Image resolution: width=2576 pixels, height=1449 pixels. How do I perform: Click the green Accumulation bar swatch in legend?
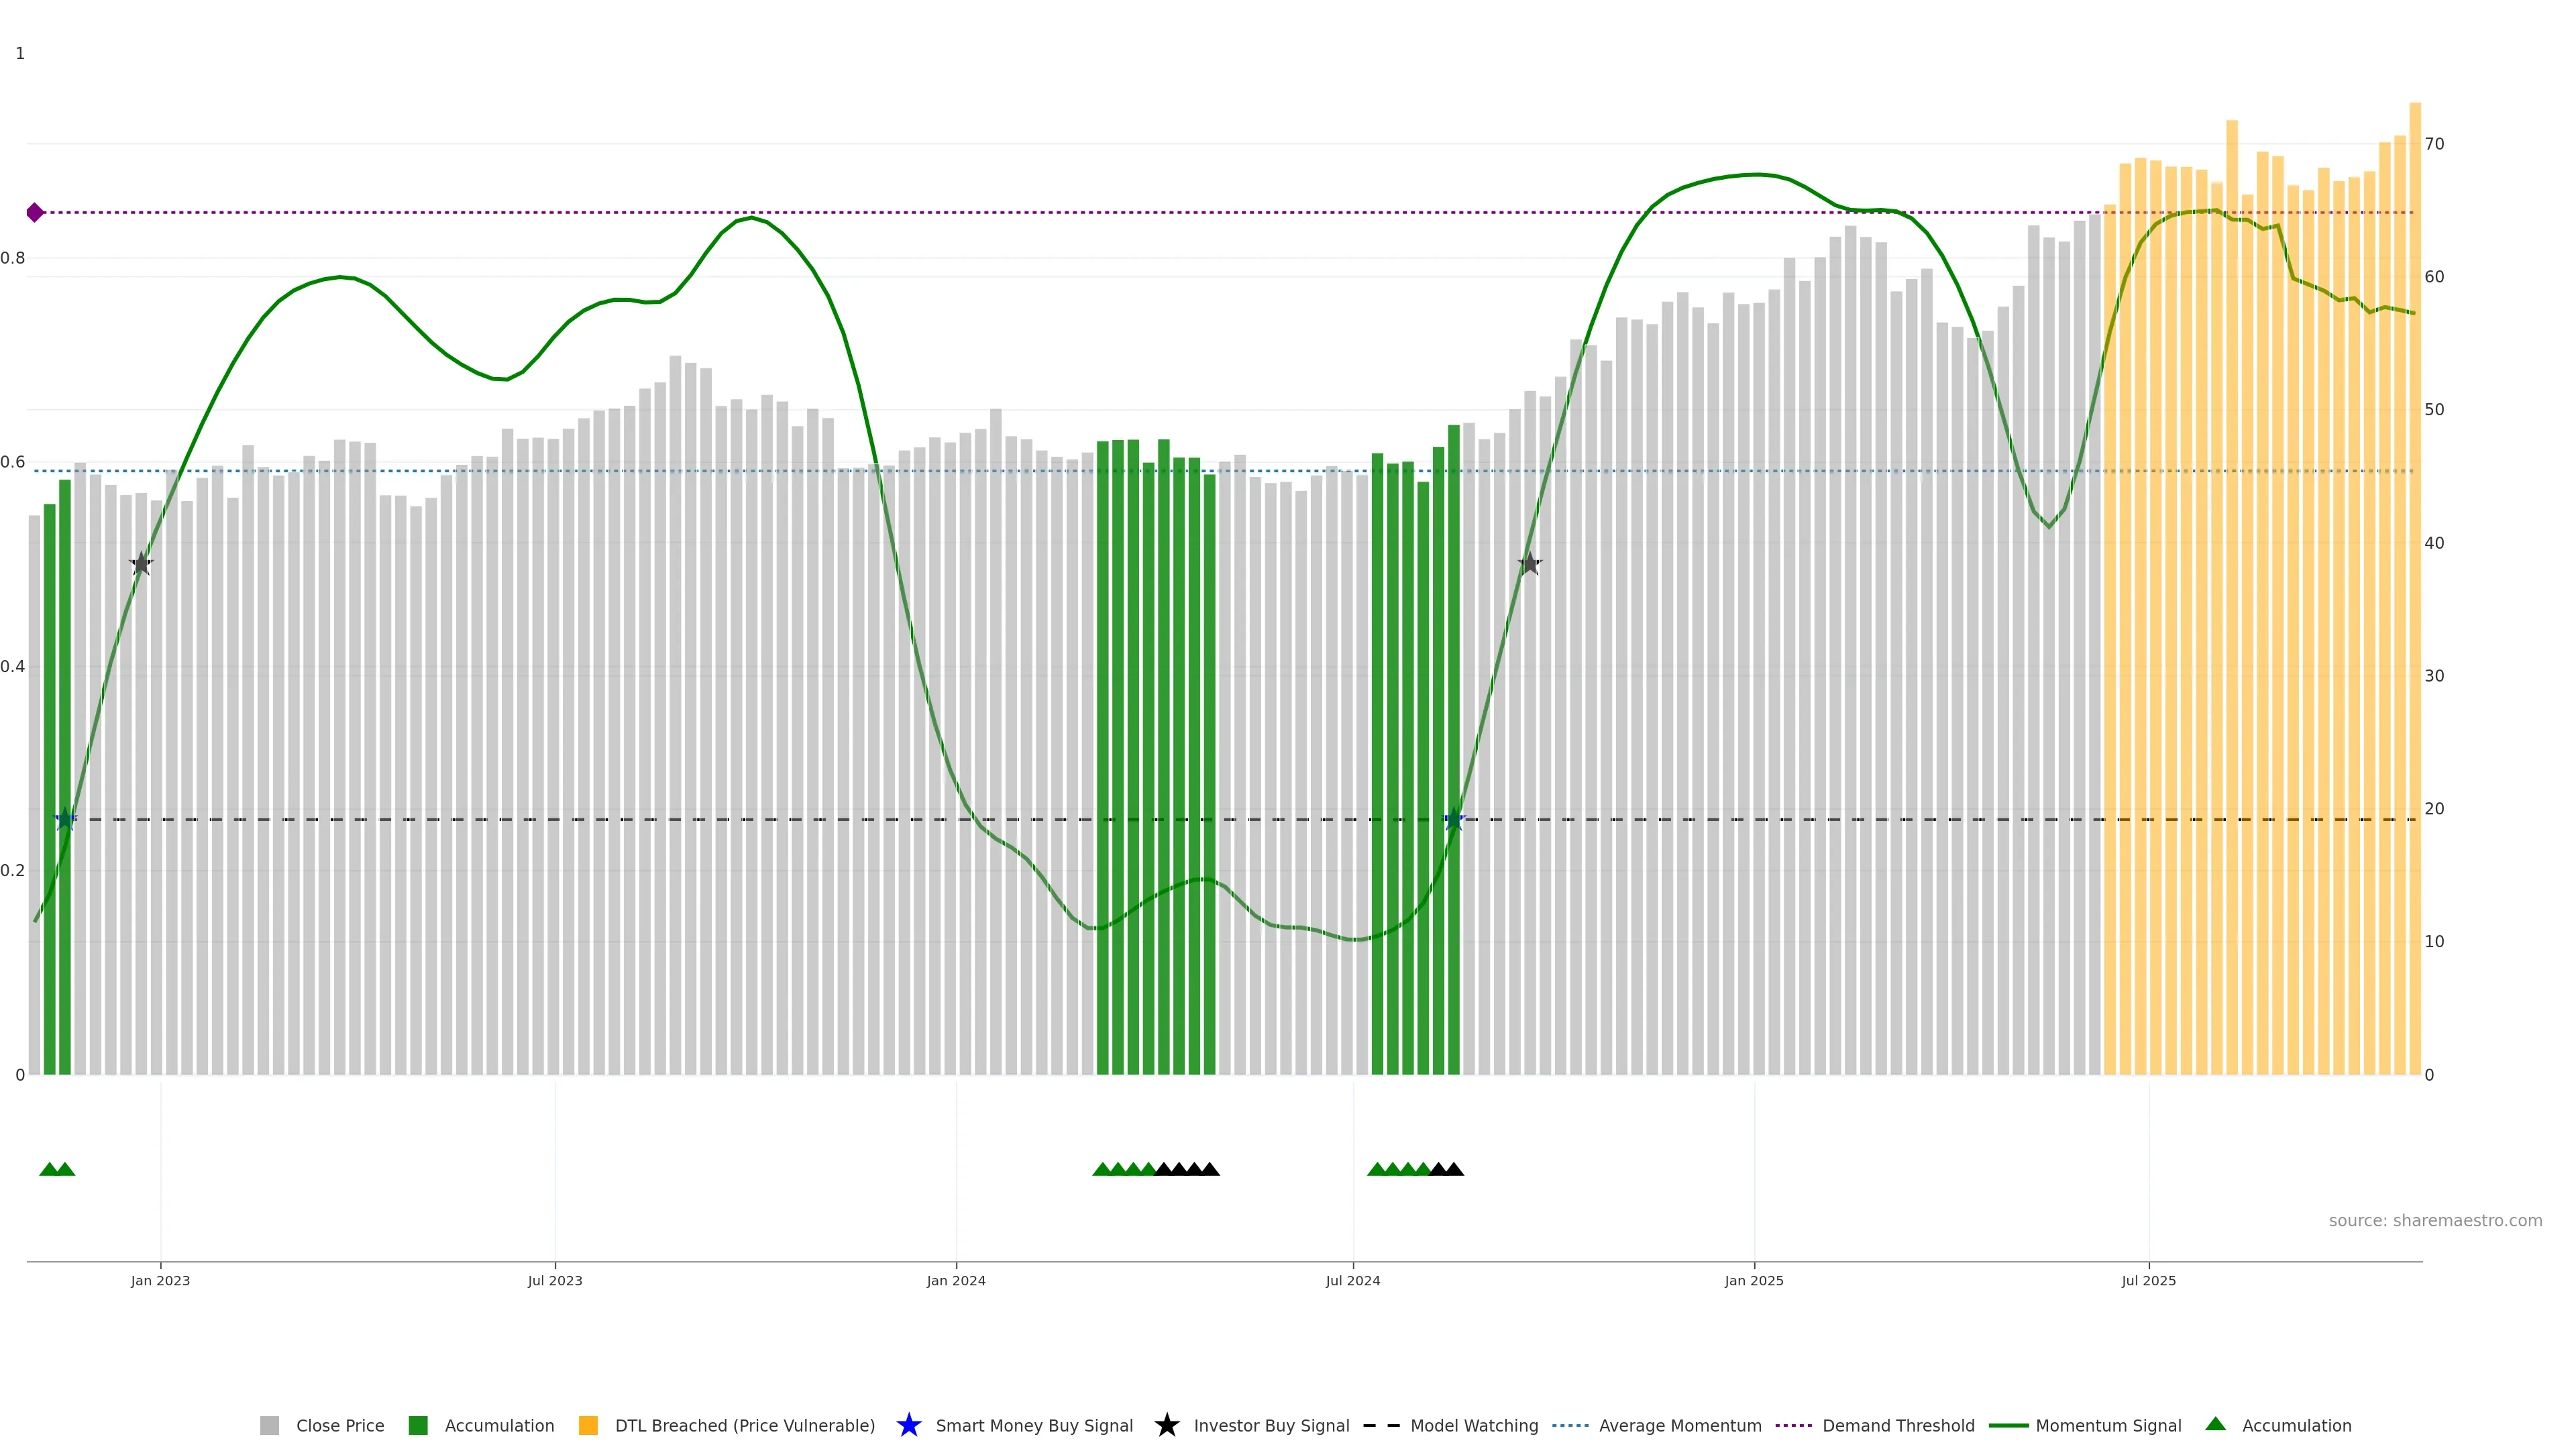[x=418, y=1425]
